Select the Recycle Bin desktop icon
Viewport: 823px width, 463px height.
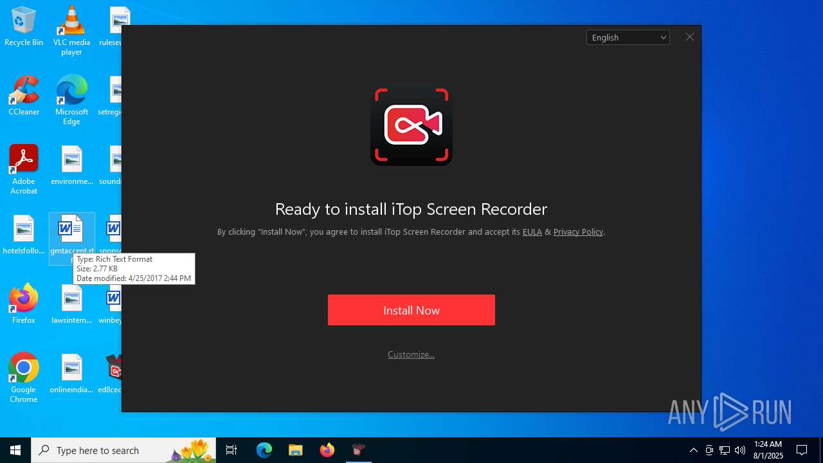24,27
